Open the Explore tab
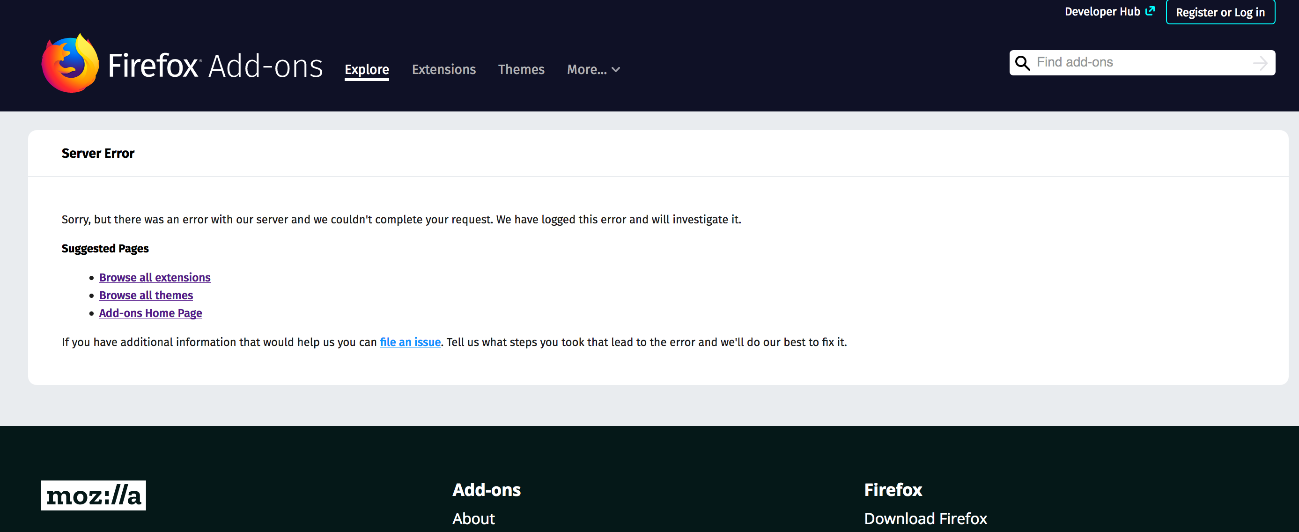 click(367, 70)
